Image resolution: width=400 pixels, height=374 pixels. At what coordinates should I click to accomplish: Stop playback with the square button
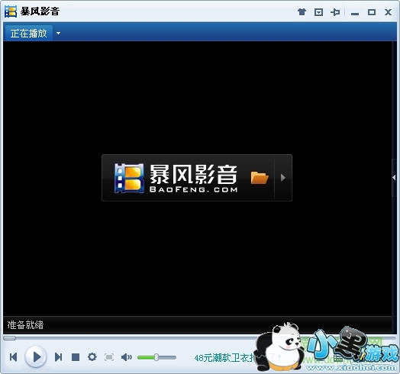point(76,357)
